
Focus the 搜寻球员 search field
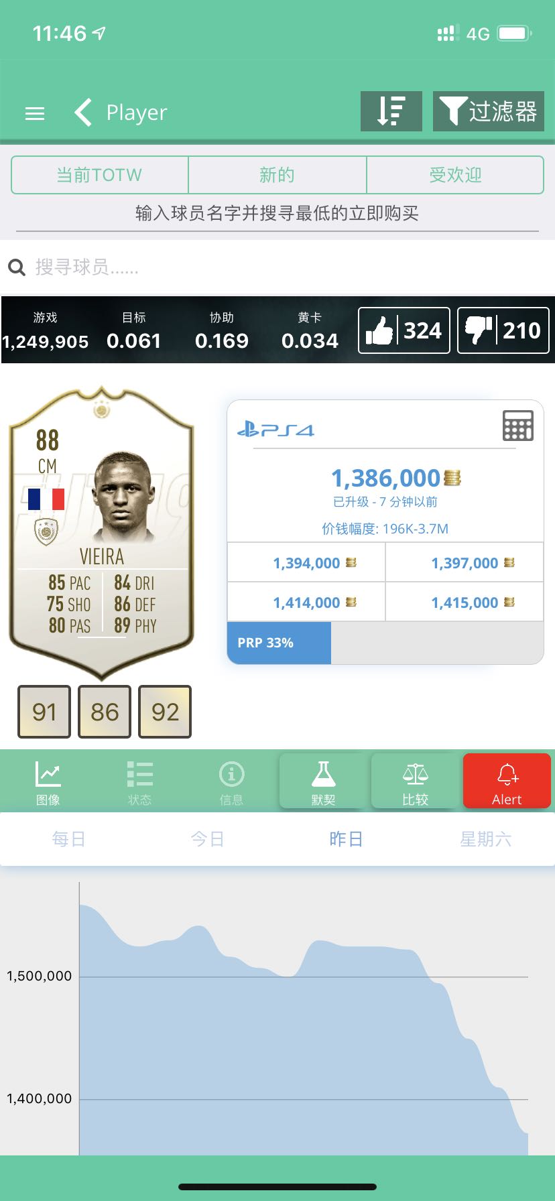[277, 267]
